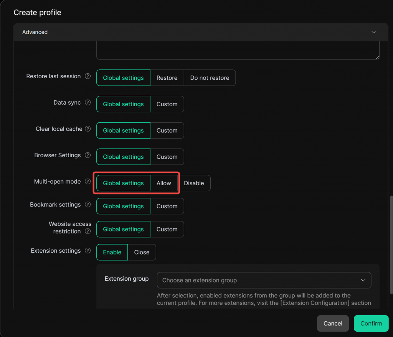Open the Choose an extension group dropdown
Viewport: 393px width, 337px height.
point(264,280)
